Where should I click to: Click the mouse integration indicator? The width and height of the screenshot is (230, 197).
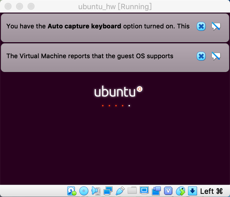(181, 191)
